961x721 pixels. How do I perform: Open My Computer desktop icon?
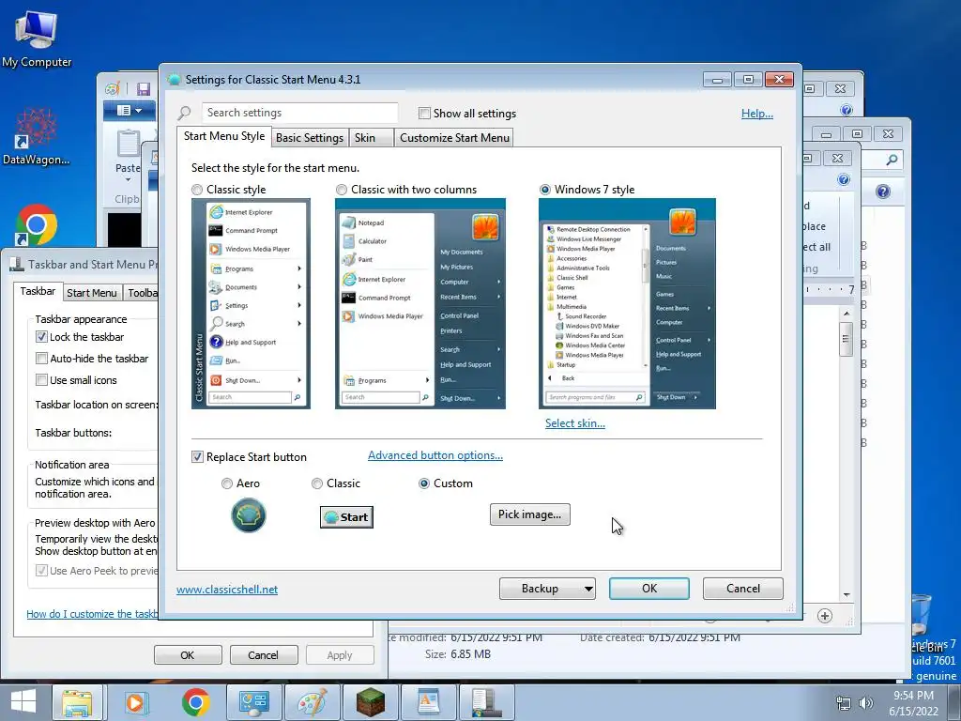[x=37, y=38]
